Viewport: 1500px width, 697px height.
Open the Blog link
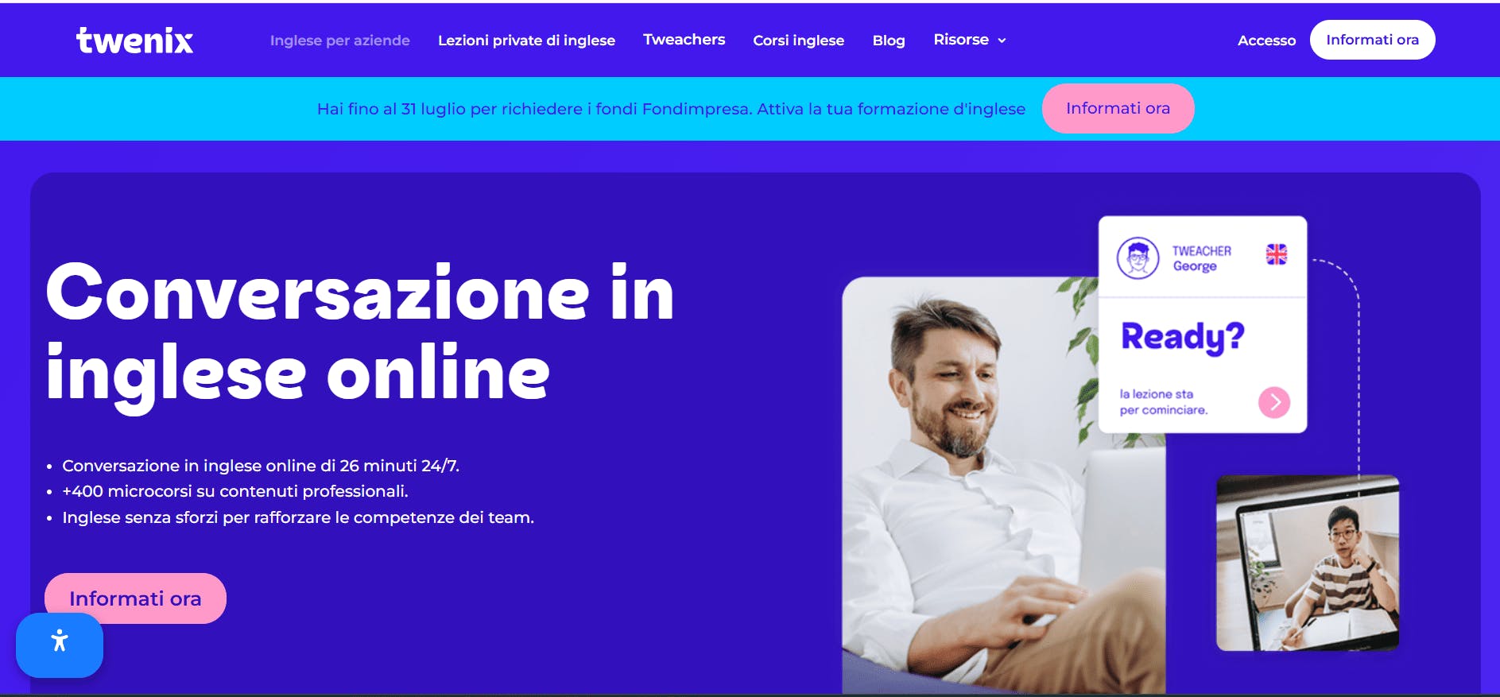pyautogui.click(x=889, y=41)
